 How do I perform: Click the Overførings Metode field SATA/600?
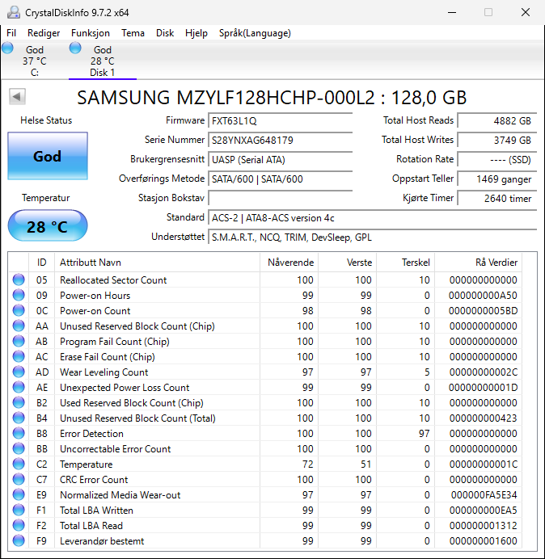coord(280,179)
